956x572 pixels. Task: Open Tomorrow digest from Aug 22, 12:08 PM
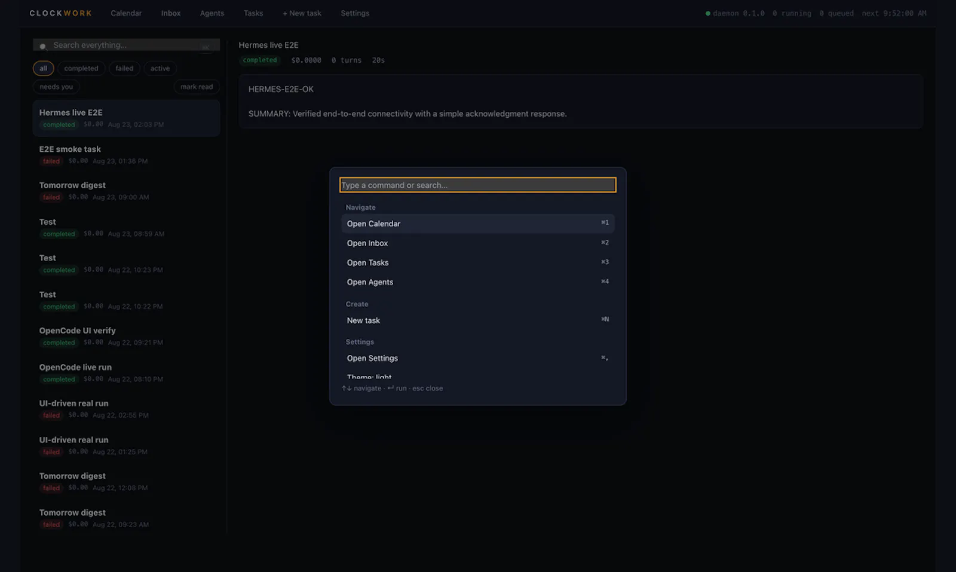126,482
